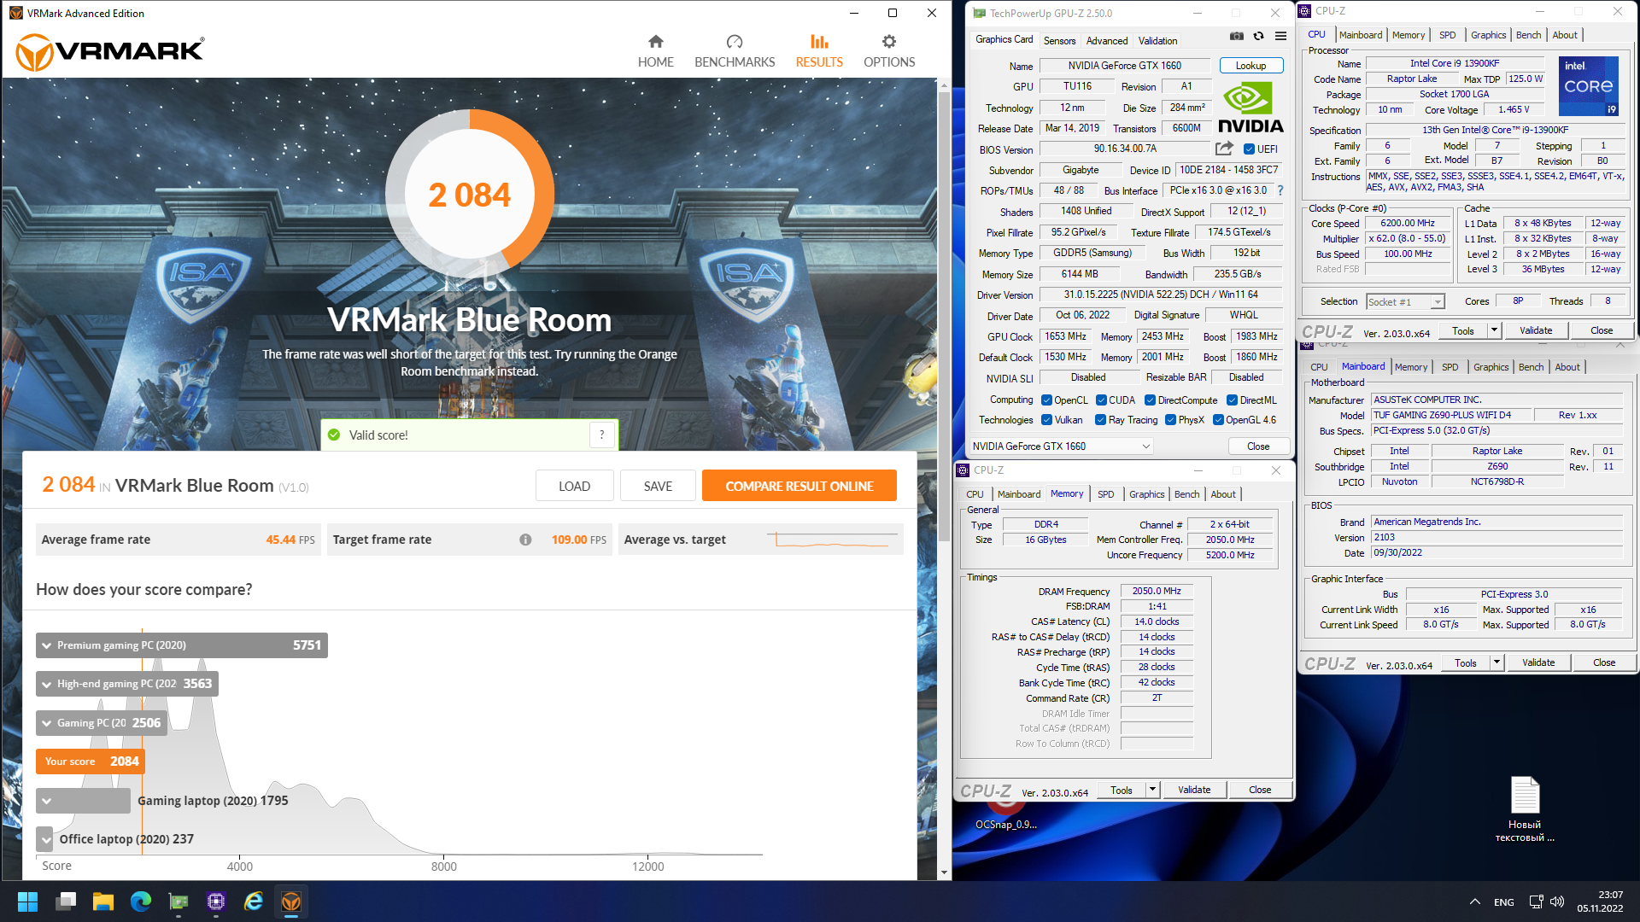
Task: Open the Socket #1 selection dropdown
Action: point(1405,301)
